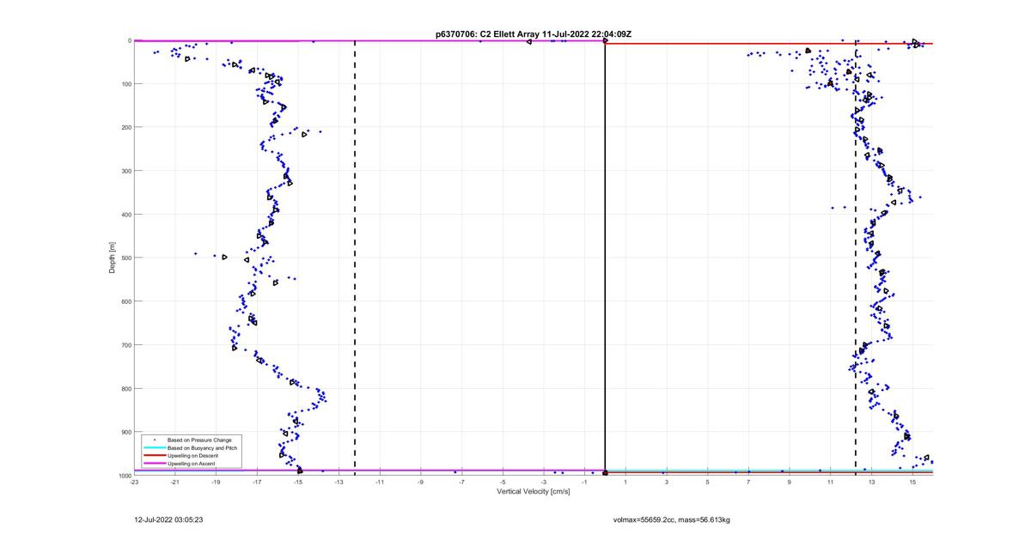Click y-axis tick label '500'
Screen dimensions: 1031x534
125,258
